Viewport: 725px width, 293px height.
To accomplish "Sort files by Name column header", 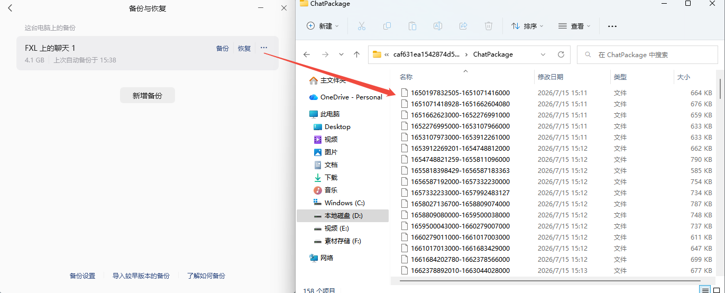I will [x=406, y=77].
